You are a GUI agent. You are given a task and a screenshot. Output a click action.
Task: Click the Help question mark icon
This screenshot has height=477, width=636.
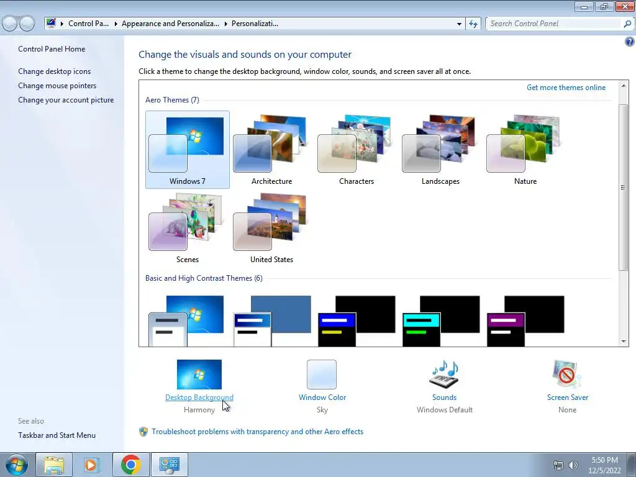tap(630, 42)
